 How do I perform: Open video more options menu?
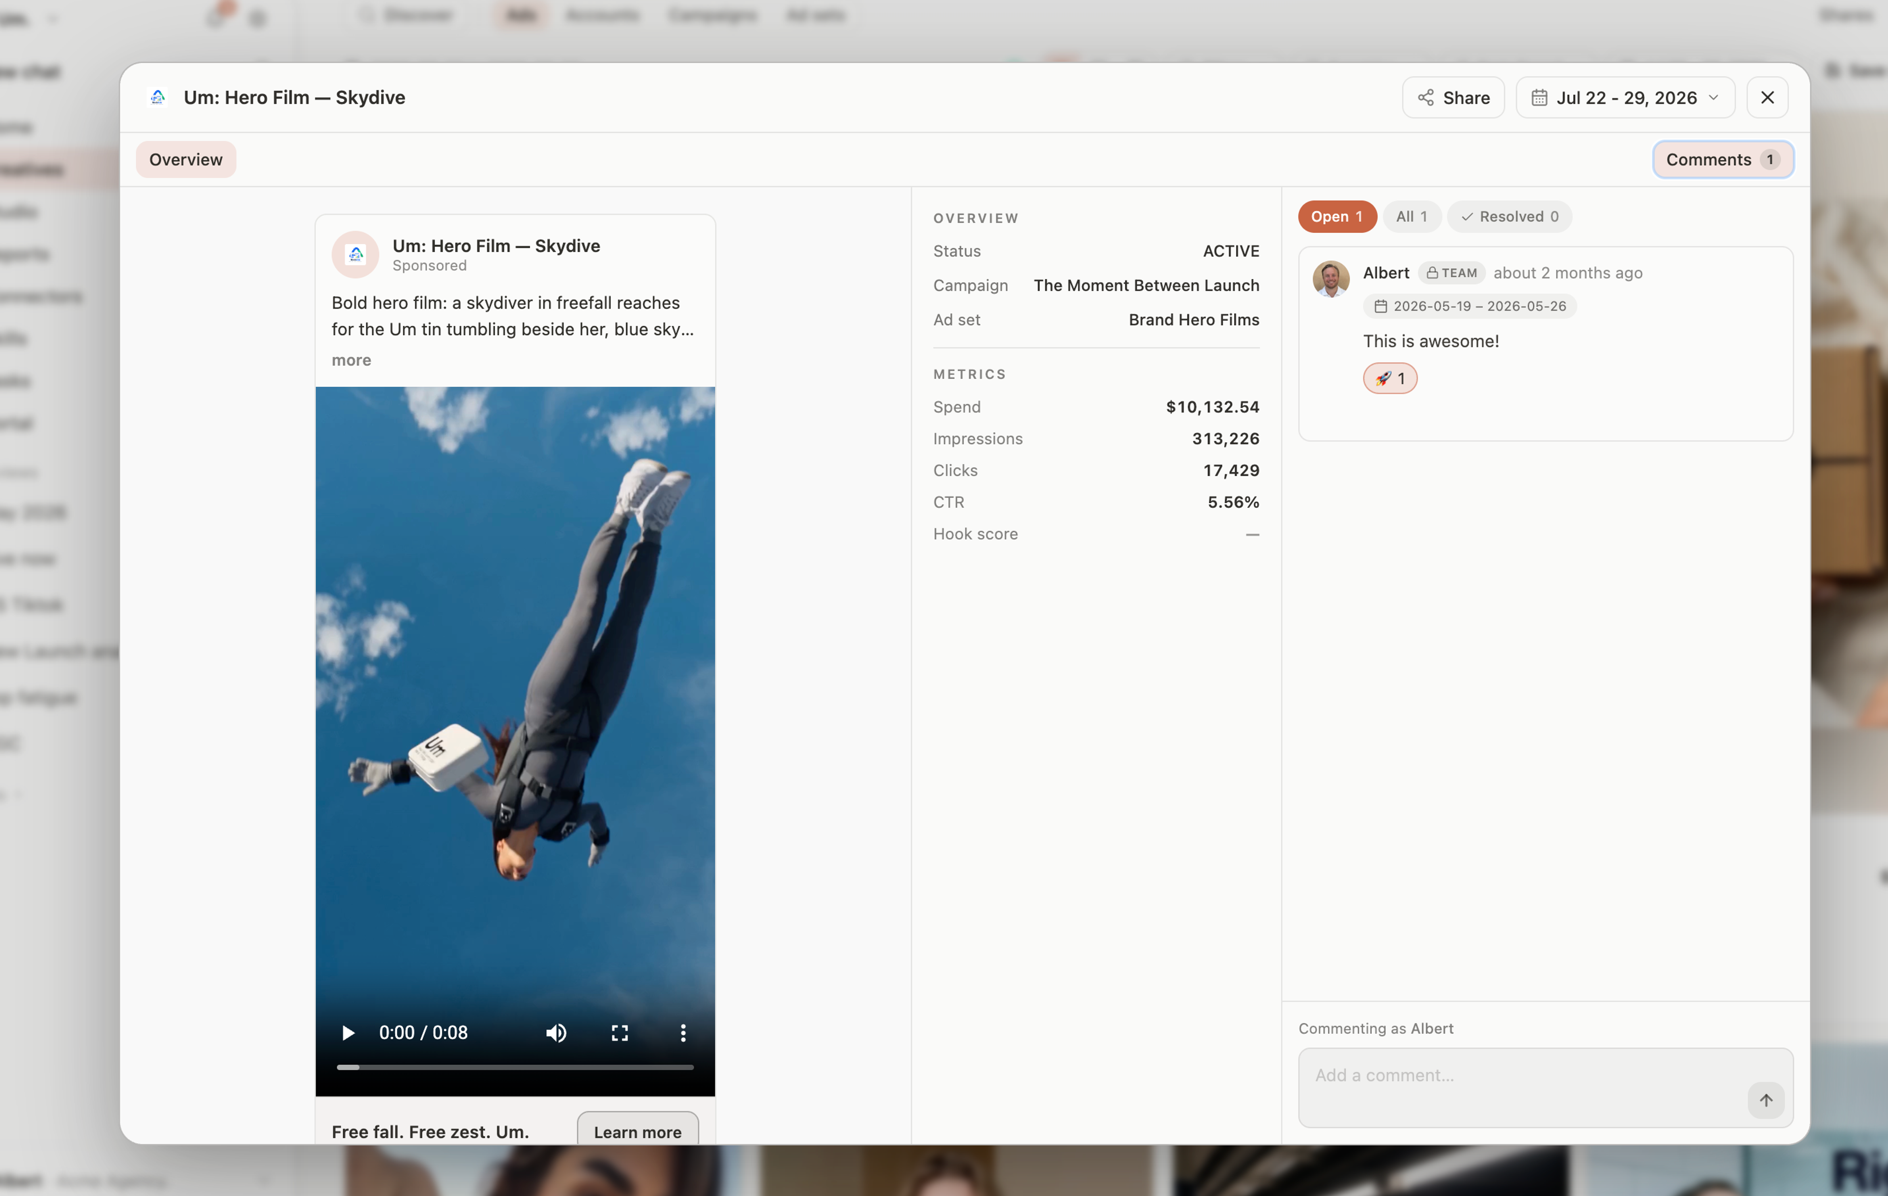point(683,1032)
